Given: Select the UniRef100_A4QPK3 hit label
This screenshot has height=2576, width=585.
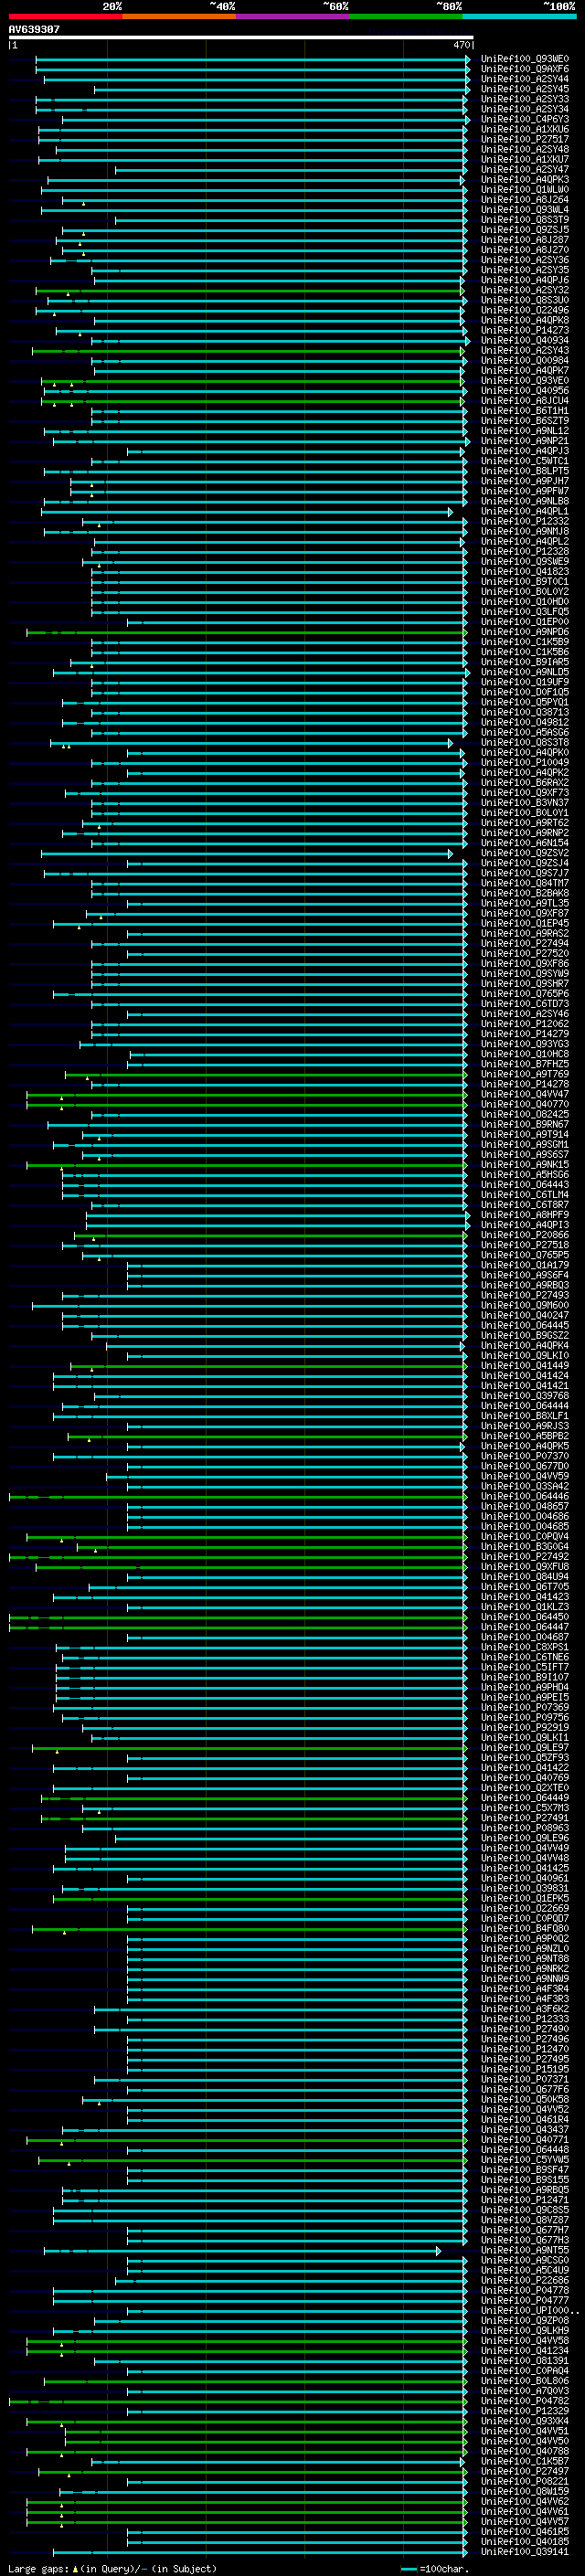Looking at the screenshot, I should point(525,180).
